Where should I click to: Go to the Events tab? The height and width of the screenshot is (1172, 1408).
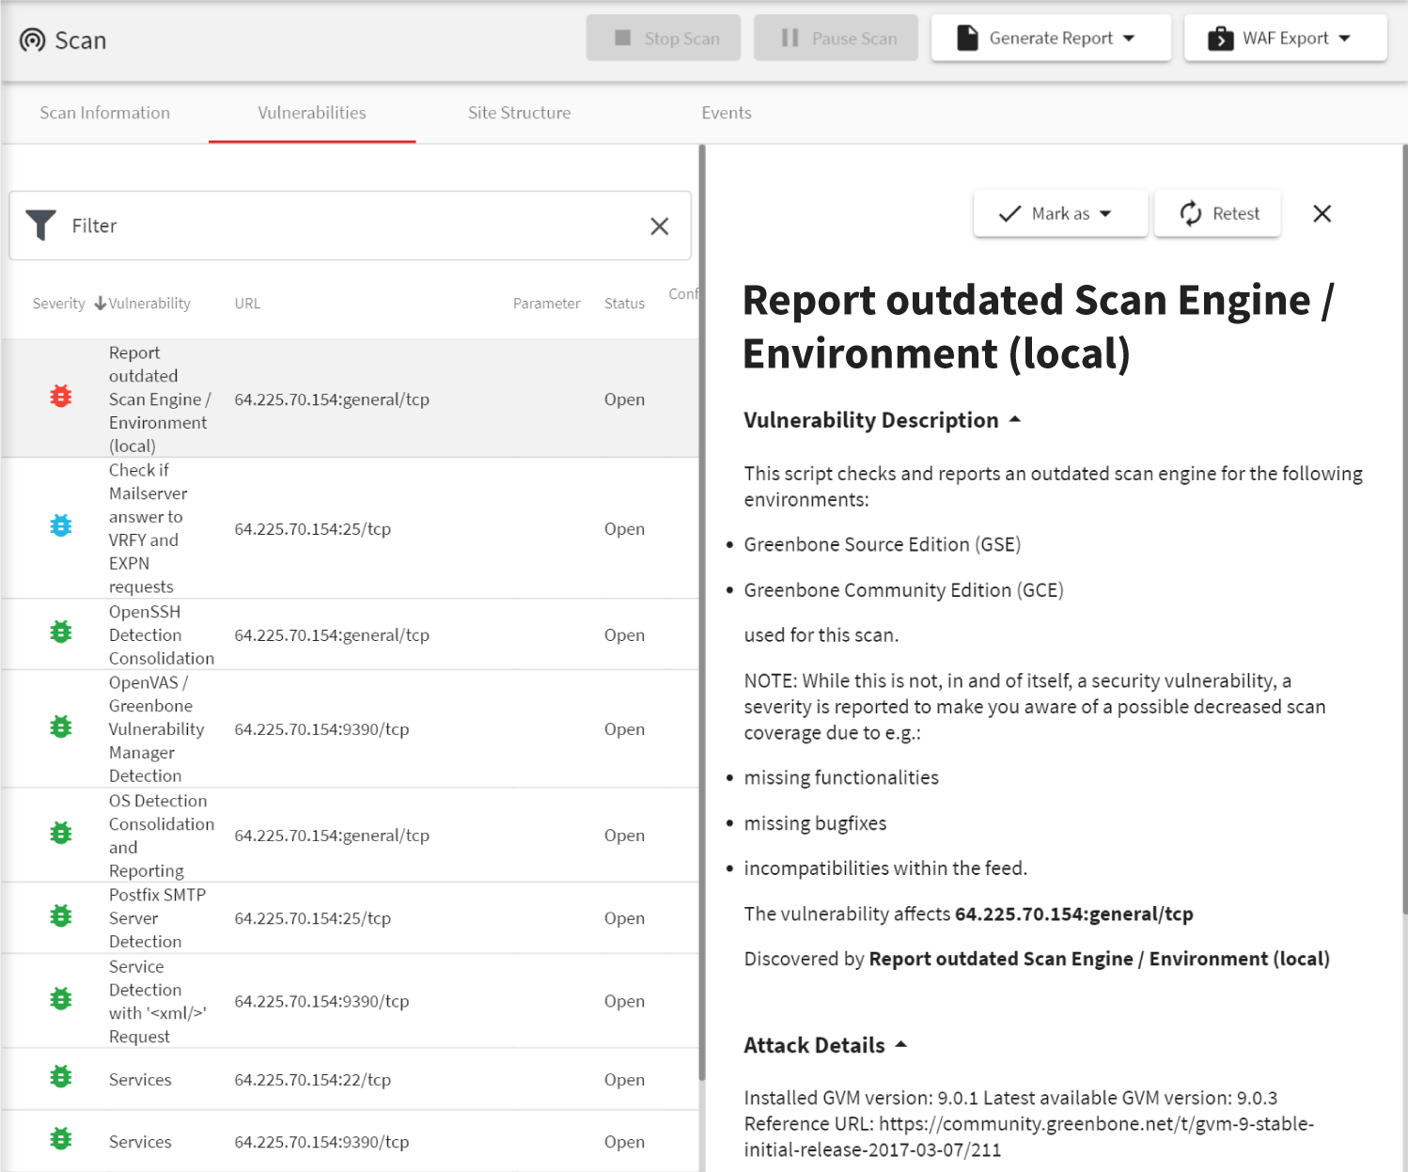(727, 113)
